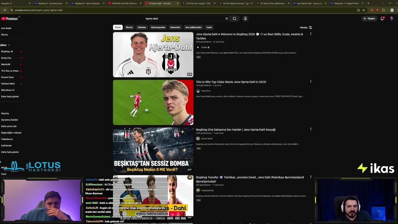The image size is (398, 224).
Task: Open the Why Top Clubs Wants video thumbnail
Action: (153, 102)
